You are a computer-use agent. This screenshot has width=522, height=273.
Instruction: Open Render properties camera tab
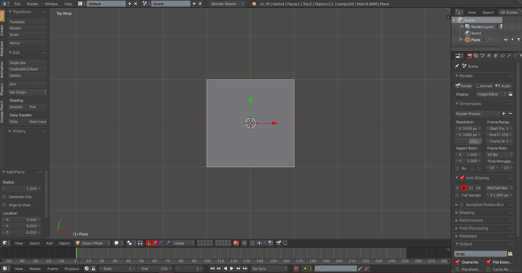click(x=470, y=56)
